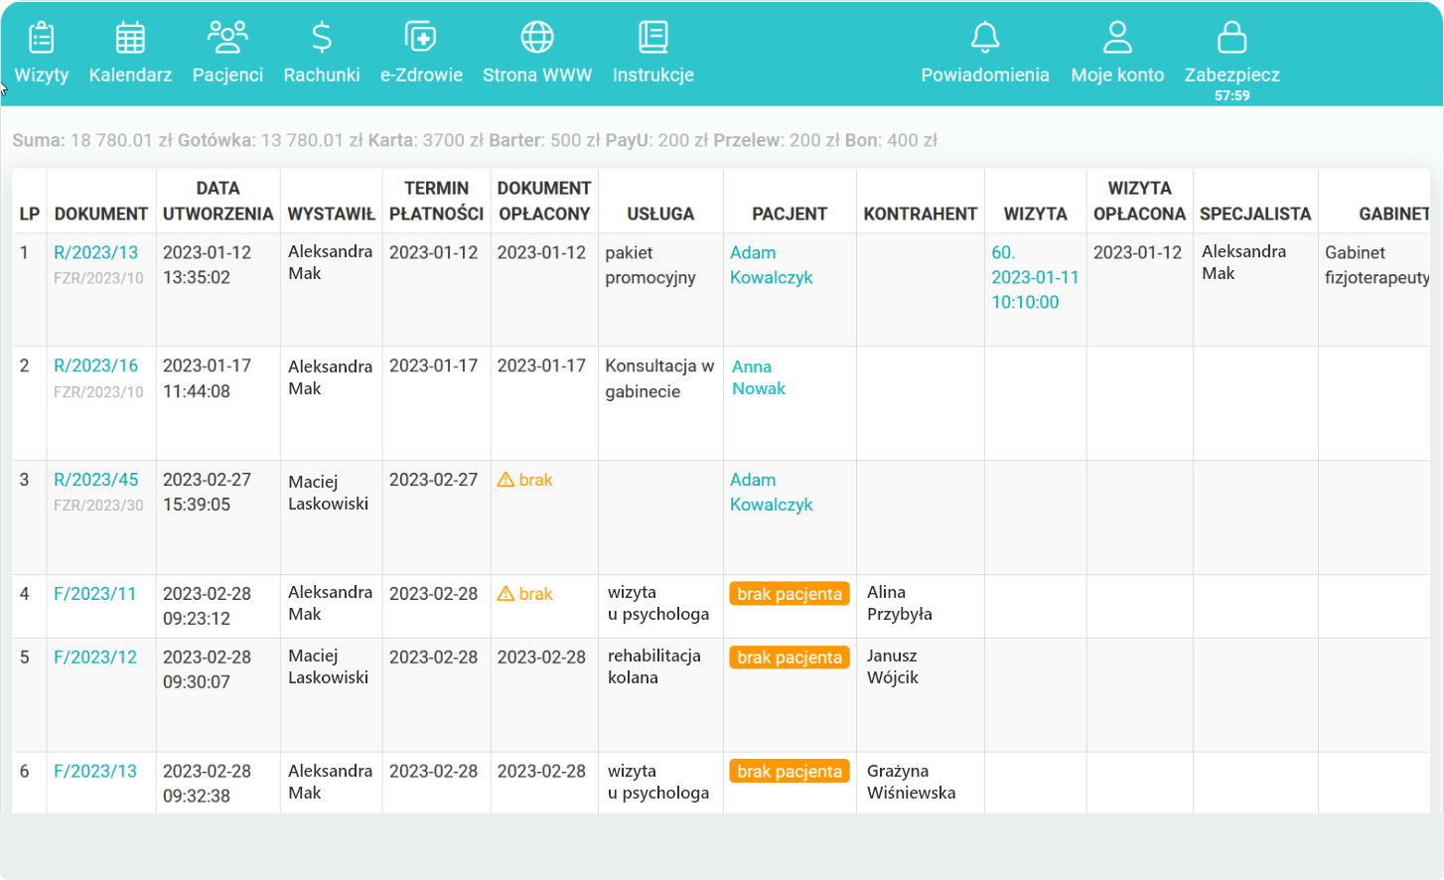
Task: Click warning triangle in row R/2023/45
Action: click(x=505, y=480)
